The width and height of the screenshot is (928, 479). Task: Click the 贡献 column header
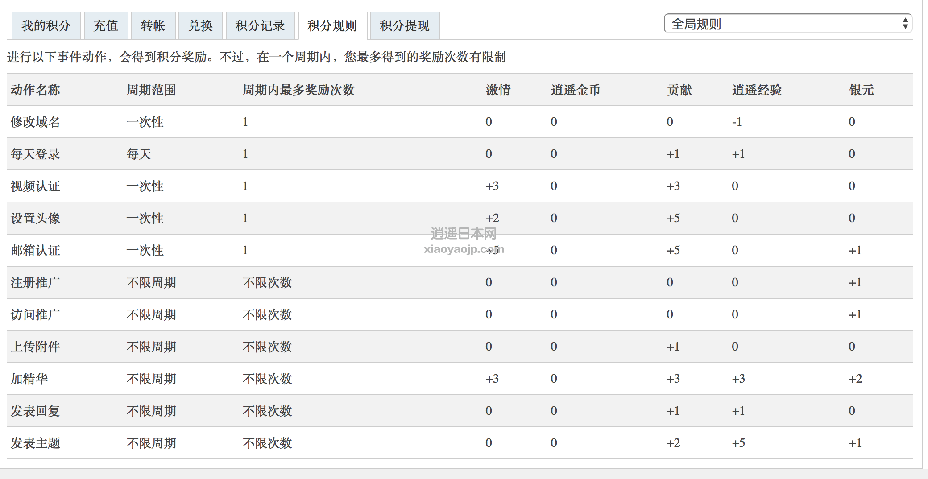679,90
